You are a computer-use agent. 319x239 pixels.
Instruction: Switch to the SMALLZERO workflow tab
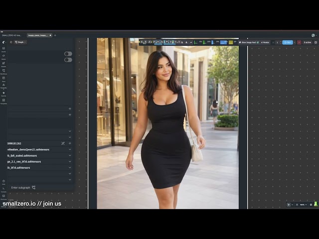(x=11, y=35)
